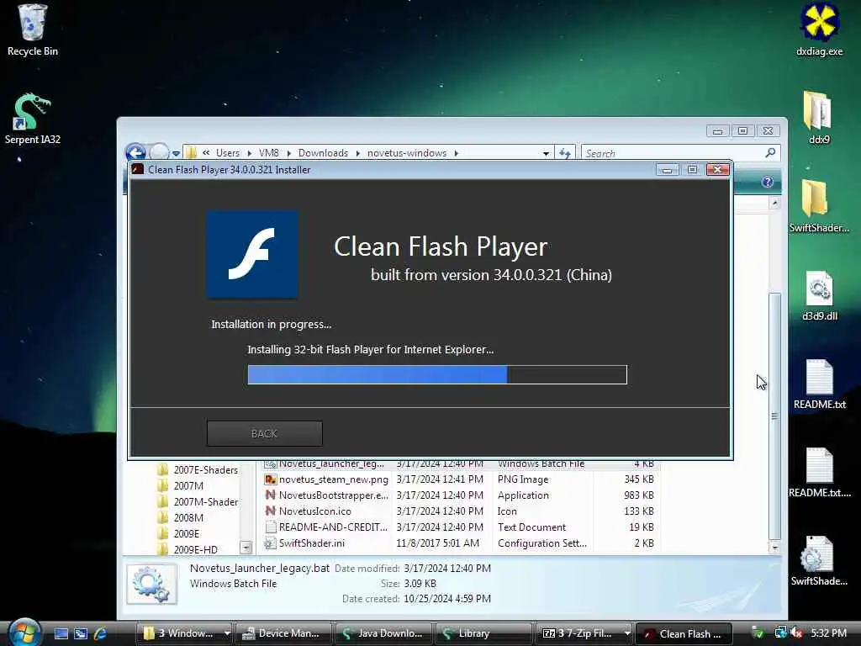This screenshot has height=646, width=861.
Task: Click the installation progress bar
Action: [437, 374]
